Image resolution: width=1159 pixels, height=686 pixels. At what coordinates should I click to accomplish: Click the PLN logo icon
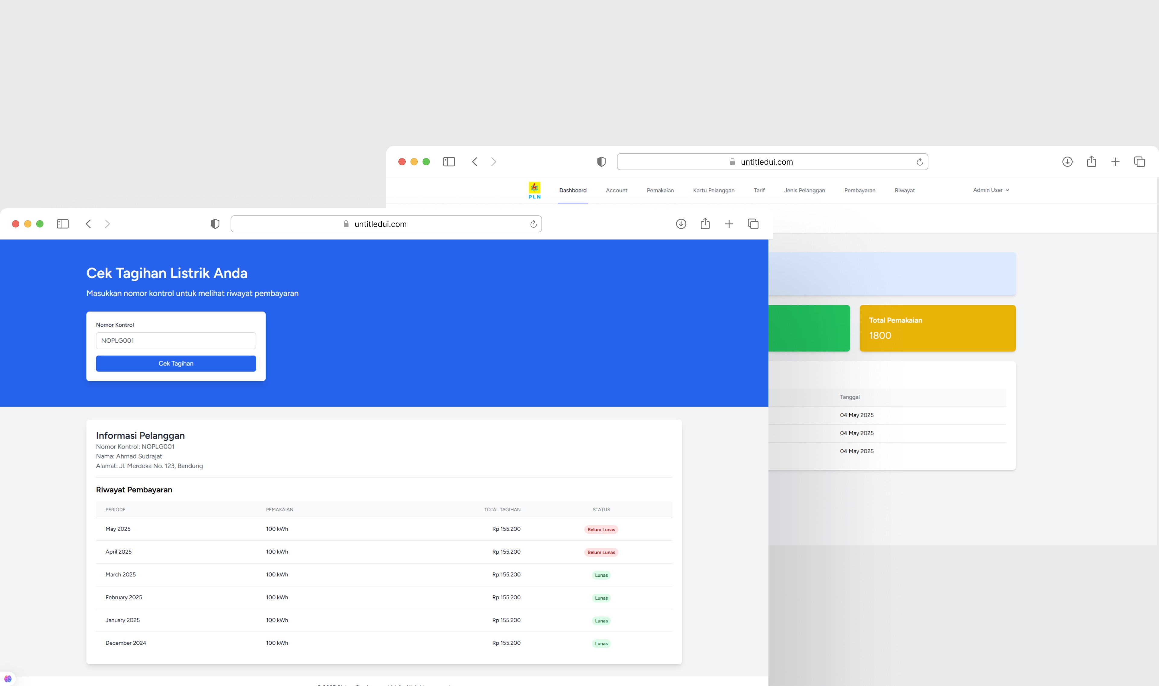(534, 190)
